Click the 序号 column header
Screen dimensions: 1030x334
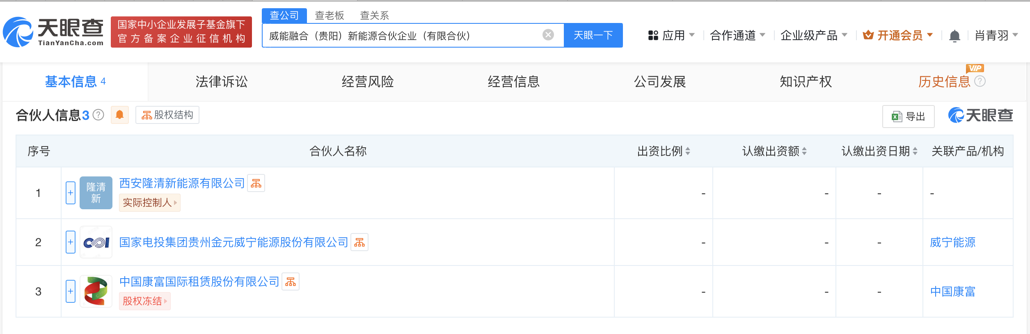pyautogui.click(x=39, y=151)
